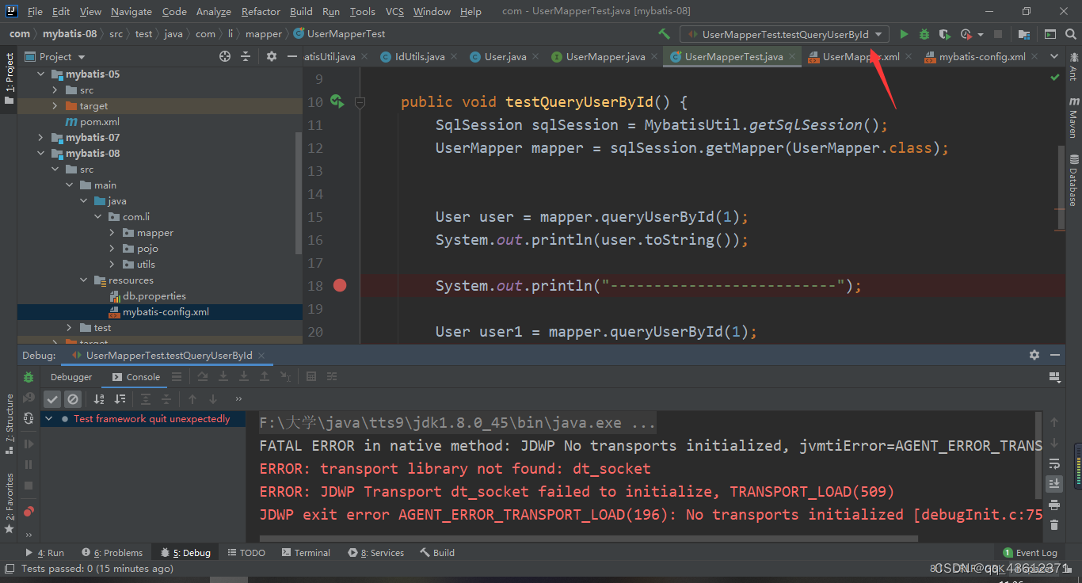The image size is (1082, 583).
Task: Run tests with coverage shield icon
Action: [943, 36]
